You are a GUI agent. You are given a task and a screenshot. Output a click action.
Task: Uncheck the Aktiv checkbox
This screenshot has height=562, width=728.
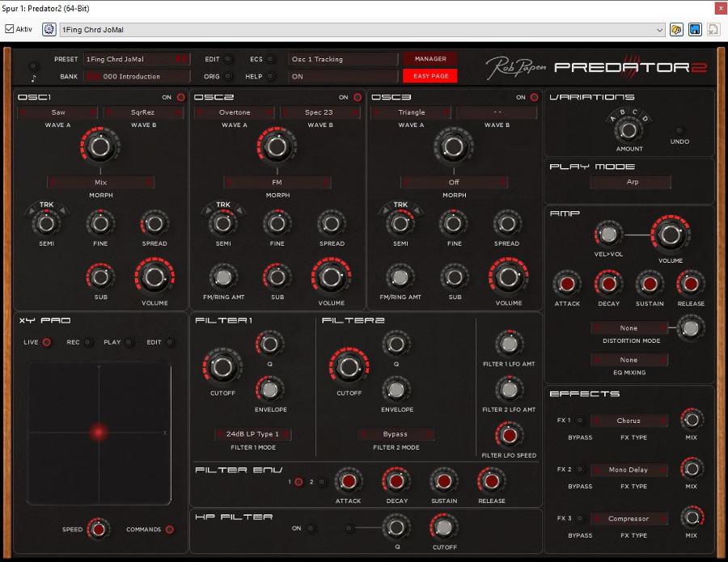tap(9, 29)
